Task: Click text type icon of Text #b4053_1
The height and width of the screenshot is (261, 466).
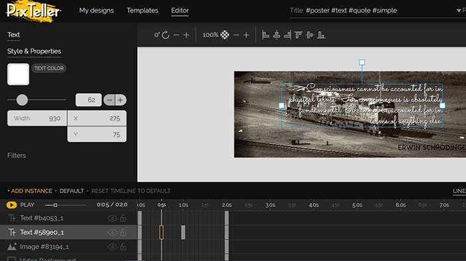Action: [x=12, y=218]
